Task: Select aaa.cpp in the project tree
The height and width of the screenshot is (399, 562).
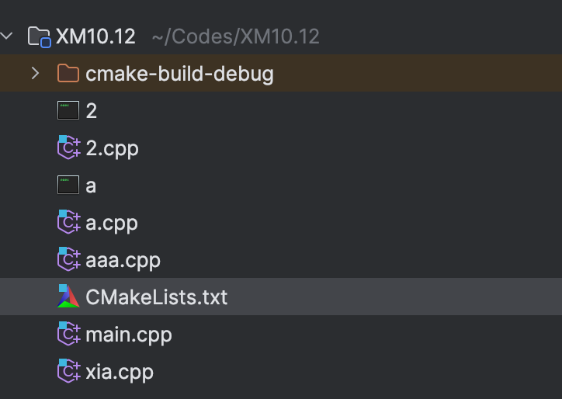Action: (x=123, y=260)
